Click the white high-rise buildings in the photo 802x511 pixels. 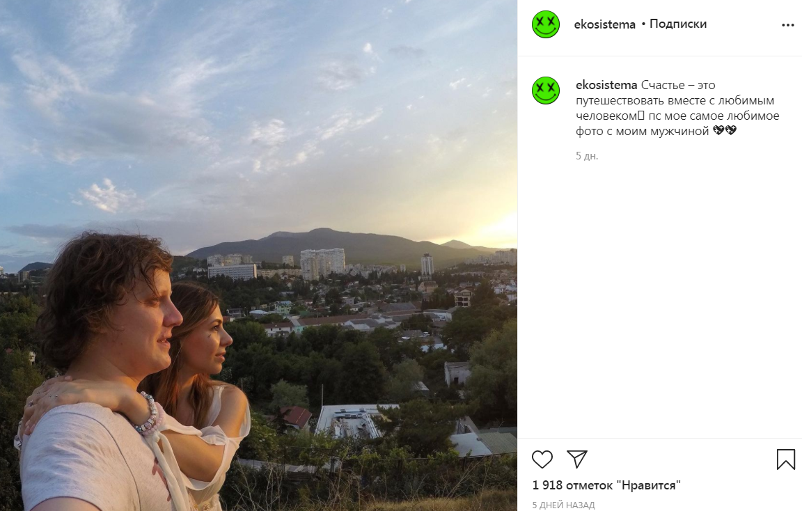(322, 261)
